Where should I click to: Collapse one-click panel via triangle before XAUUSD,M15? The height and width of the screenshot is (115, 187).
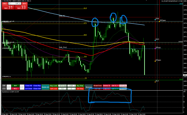2,1
